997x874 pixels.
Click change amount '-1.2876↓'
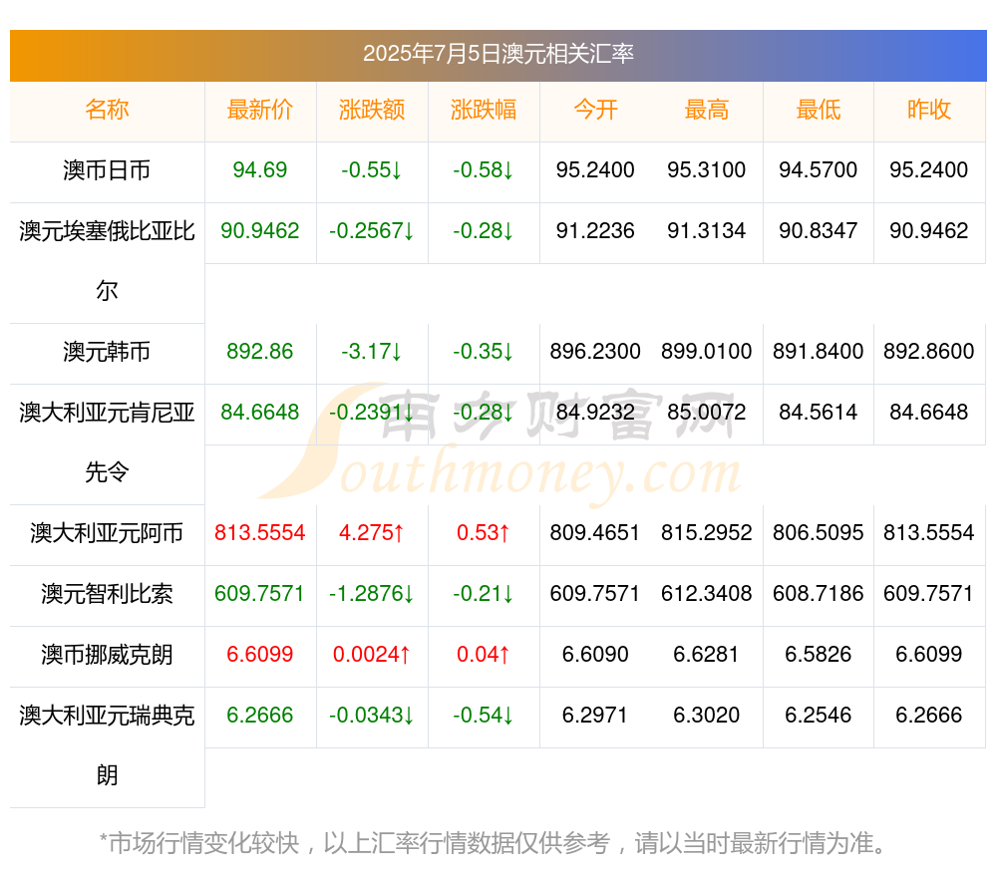pyautogui.click(x=371, y=594)
